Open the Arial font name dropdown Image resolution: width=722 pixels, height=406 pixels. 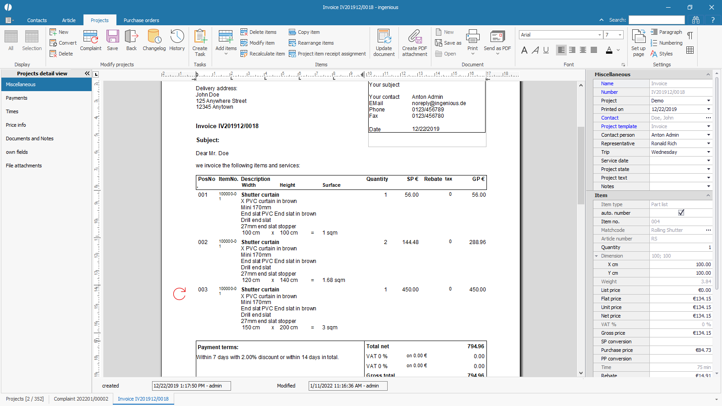coord(600,35)
